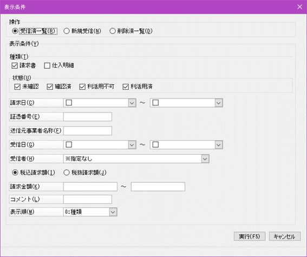The width and height of the screenshot is (307, 257).
Task: Focus the 送信元事業者名称 text field
Action: tap(88, 131)
